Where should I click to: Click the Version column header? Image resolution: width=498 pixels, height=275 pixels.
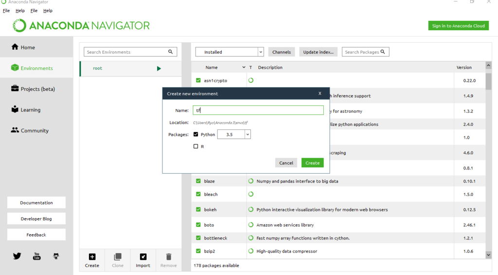click(x=464, y=67)
